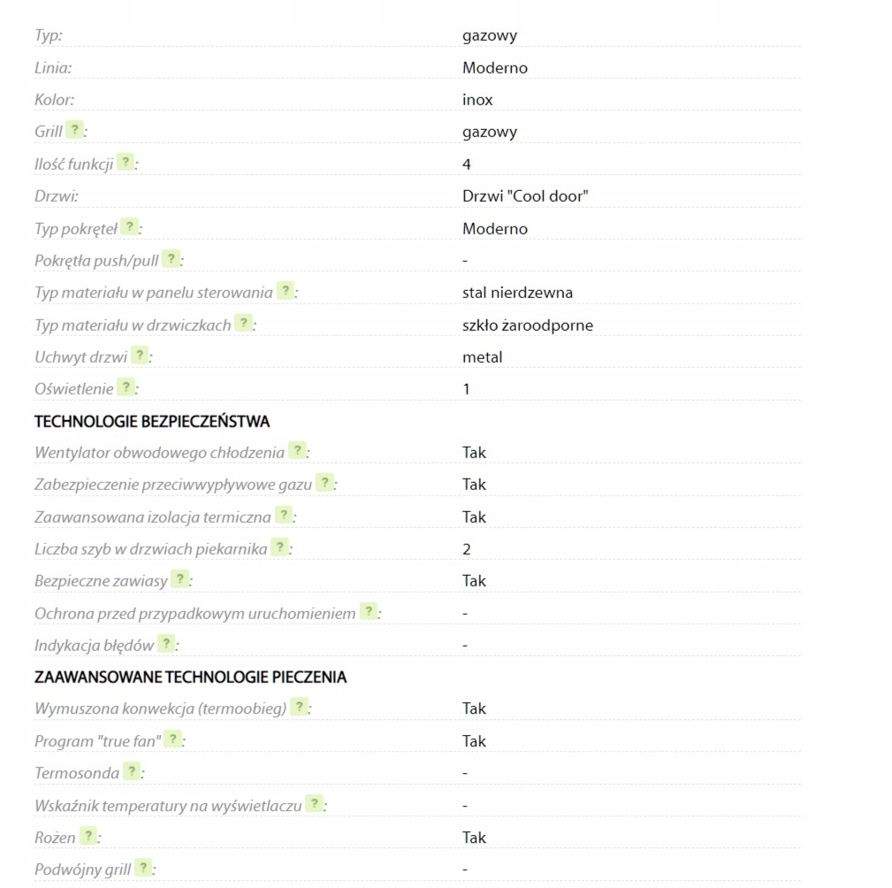The image size is (892, 888).
Task: Show help for Wymuszona konwekcja (termoobieg)
Action: (299, 707)
